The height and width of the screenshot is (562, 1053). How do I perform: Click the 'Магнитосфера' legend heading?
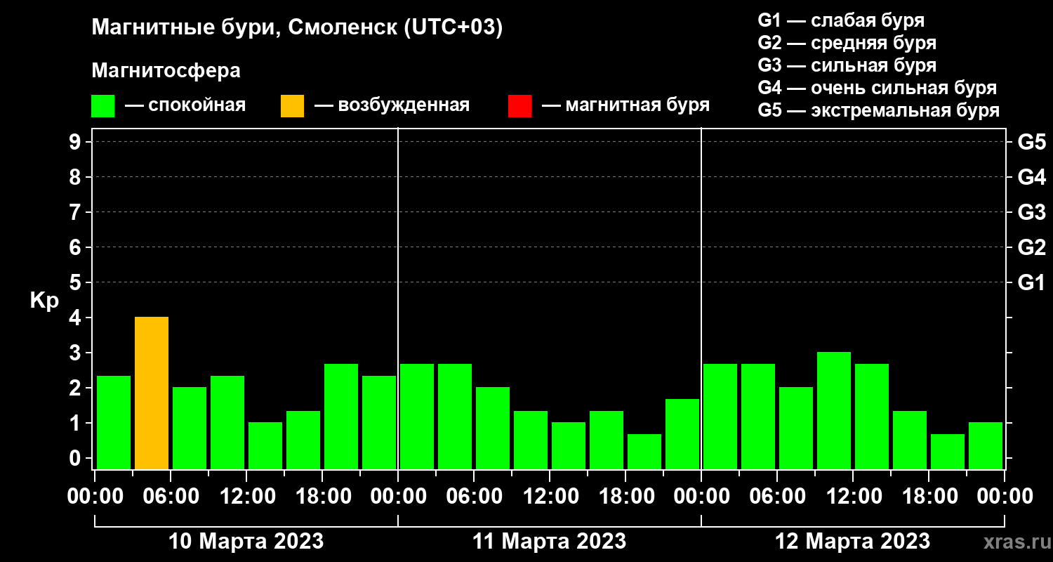pos(166,71)
